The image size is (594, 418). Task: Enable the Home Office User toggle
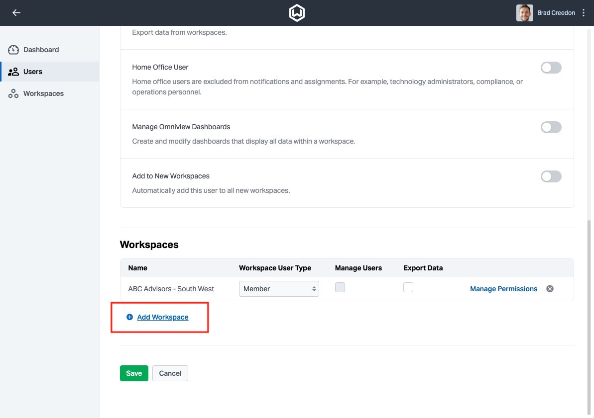click(551, 68)
